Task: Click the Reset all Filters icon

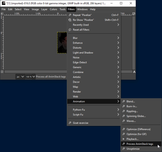Action: [x=70, y=30]
